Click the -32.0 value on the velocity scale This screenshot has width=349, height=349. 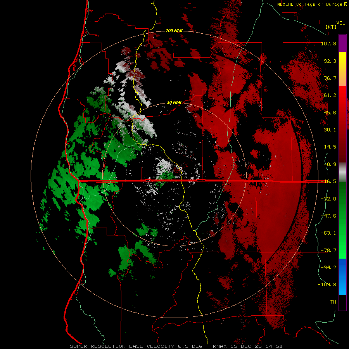[x=328, y=199]
